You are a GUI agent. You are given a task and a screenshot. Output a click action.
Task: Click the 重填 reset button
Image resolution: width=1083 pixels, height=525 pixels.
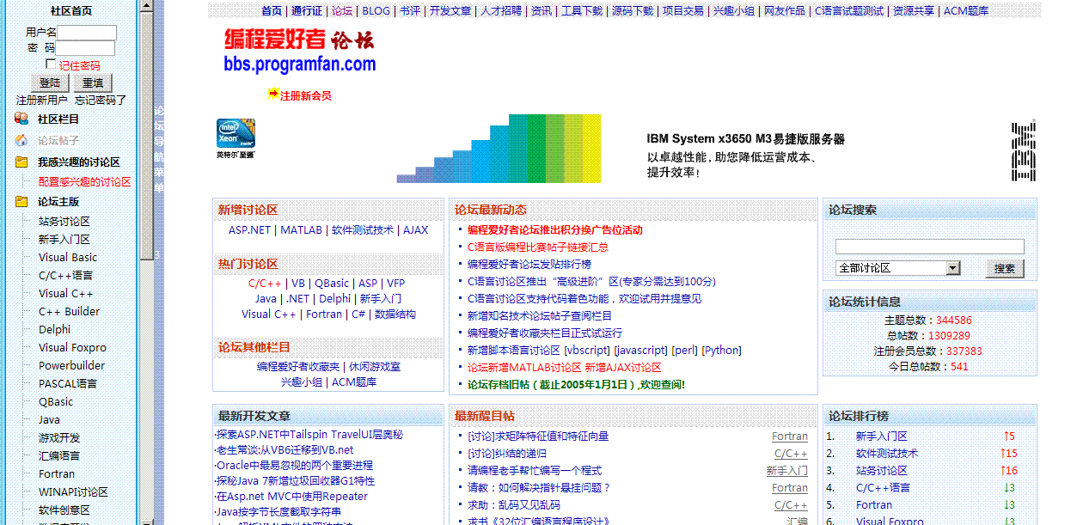click(x=93, y=82)
